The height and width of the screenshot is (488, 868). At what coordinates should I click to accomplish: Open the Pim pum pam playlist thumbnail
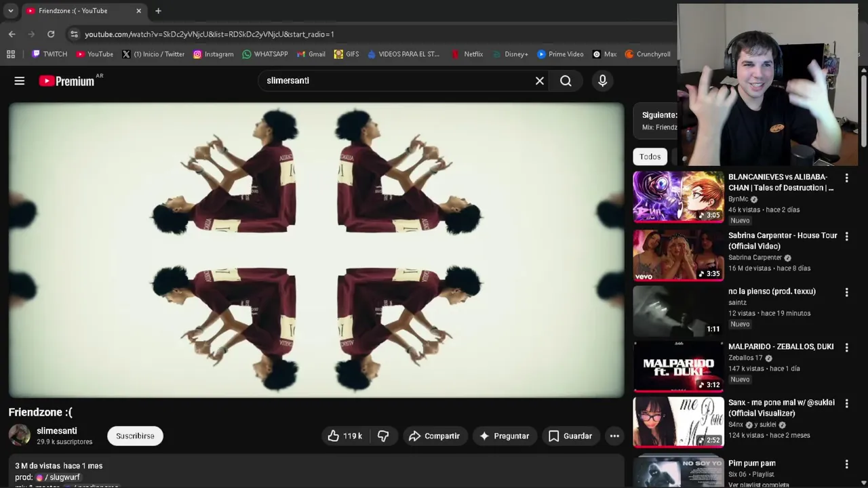(x=678, y=472)
